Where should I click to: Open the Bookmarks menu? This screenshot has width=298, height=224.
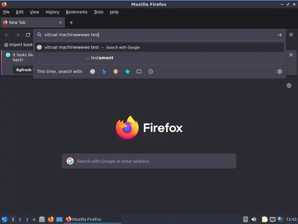pyautogui.click(x=77, y=12)
